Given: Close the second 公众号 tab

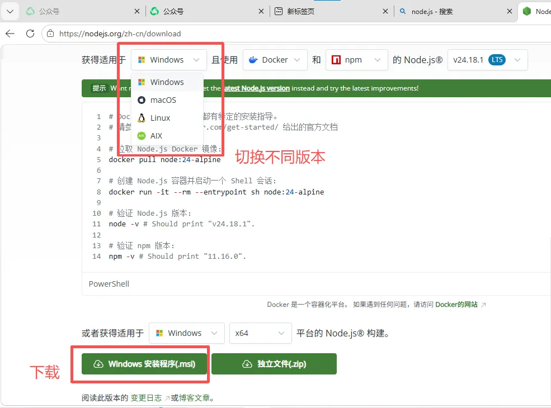Looking at the screenshot, I should [261, 12].
